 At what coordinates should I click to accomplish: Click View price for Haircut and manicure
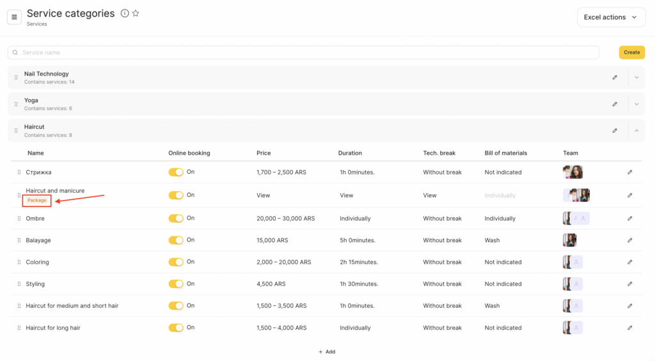pos(264,196)
